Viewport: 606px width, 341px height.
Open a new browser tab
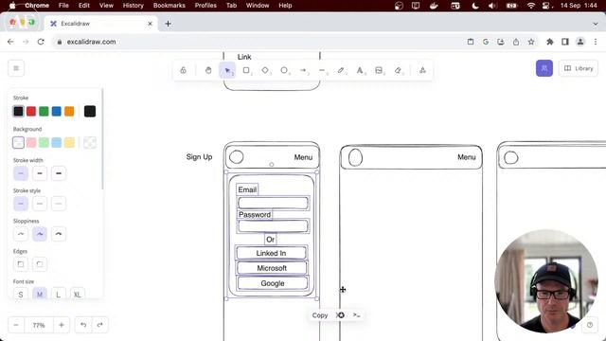coord(168,24)
